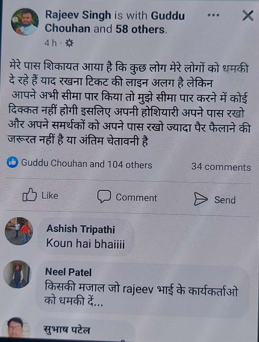
Task: Open Rajeev Singh's profile from post header
Action: click(x=78, y=16)
